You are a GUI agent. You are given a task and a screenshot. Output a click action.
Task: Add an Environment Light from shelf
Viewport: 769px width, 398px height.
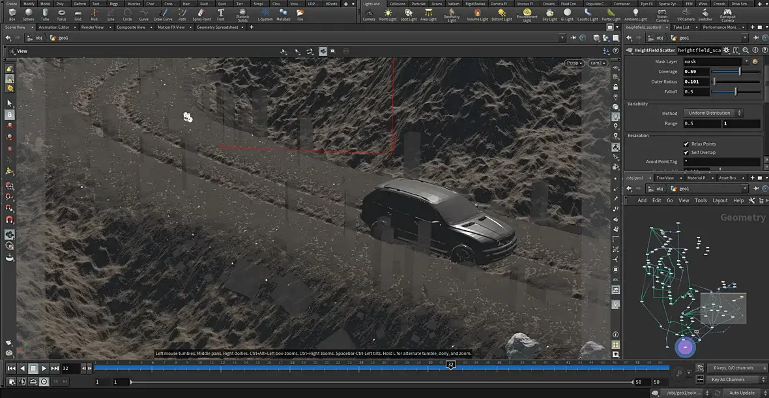tap(527, 15)
